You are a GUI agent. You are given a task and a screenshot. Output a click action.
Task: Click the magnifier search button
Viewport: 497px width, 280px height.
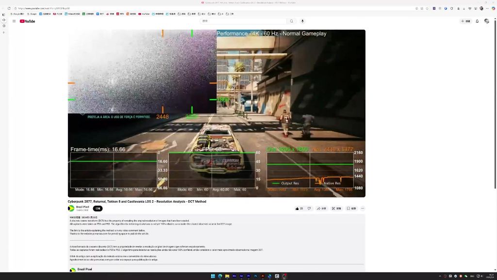292,21
